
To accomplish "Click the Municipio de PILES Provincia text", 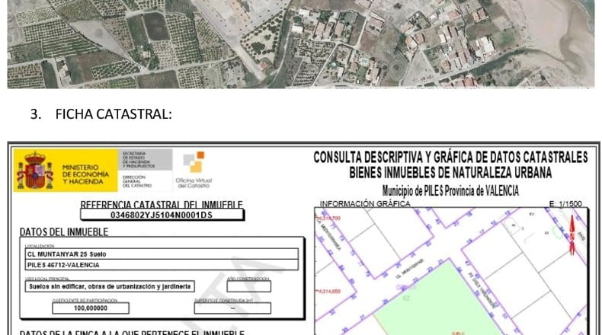I will [450, 190].
